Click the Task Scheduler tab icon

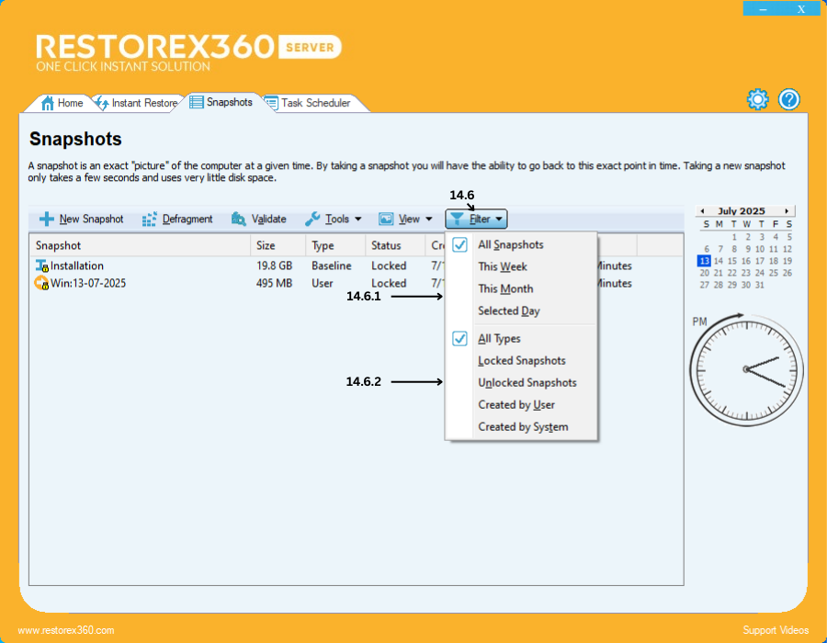(x=271, y=103)
